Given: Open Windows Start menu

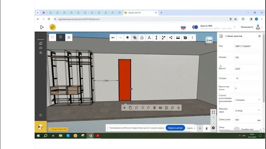Looking at the screenshot, I should click(x=38, y=136).
